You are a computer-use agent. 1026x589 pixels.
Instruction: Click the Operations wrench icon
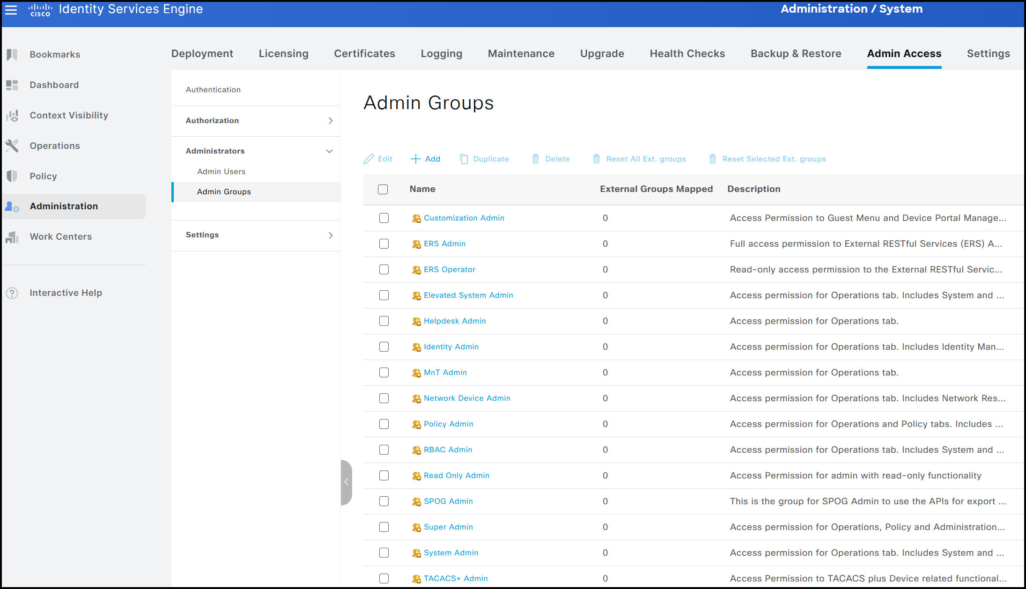(12, 146)
